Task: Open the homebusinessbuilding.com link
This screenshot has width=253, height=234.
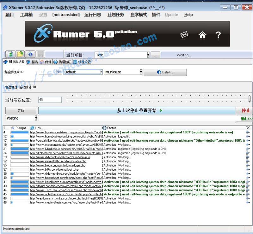Action: point(66,137)
